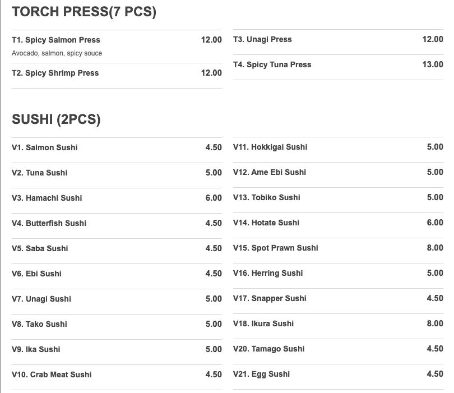This screenshot has height=393, width=454.
Task: Click V2. Tuna Sushi item
Action: tap(40, 173)
